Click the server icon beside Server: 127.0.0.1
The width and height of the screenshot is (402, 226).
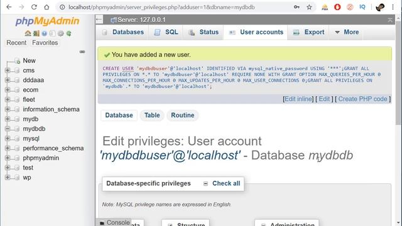tap(114, 20)
